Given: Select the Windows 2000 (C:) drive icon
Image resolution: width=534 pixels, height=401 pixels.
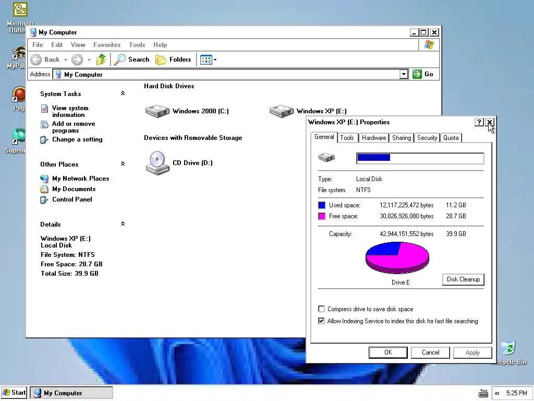Looking at the screenshot, I should point(157,111).
